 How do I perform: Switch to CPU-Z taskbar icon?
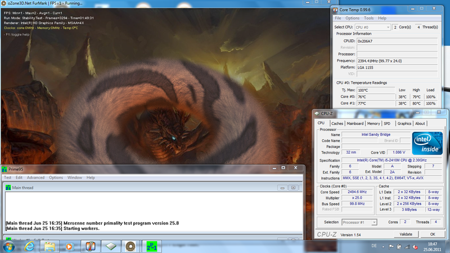click(111, 246)
